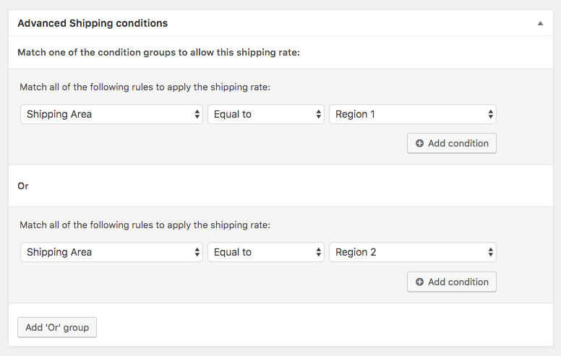Image resolution: width=561 pixels, height=356 pixels.
Task: Click Add condition in the second group
Action: tap(452, 282)
